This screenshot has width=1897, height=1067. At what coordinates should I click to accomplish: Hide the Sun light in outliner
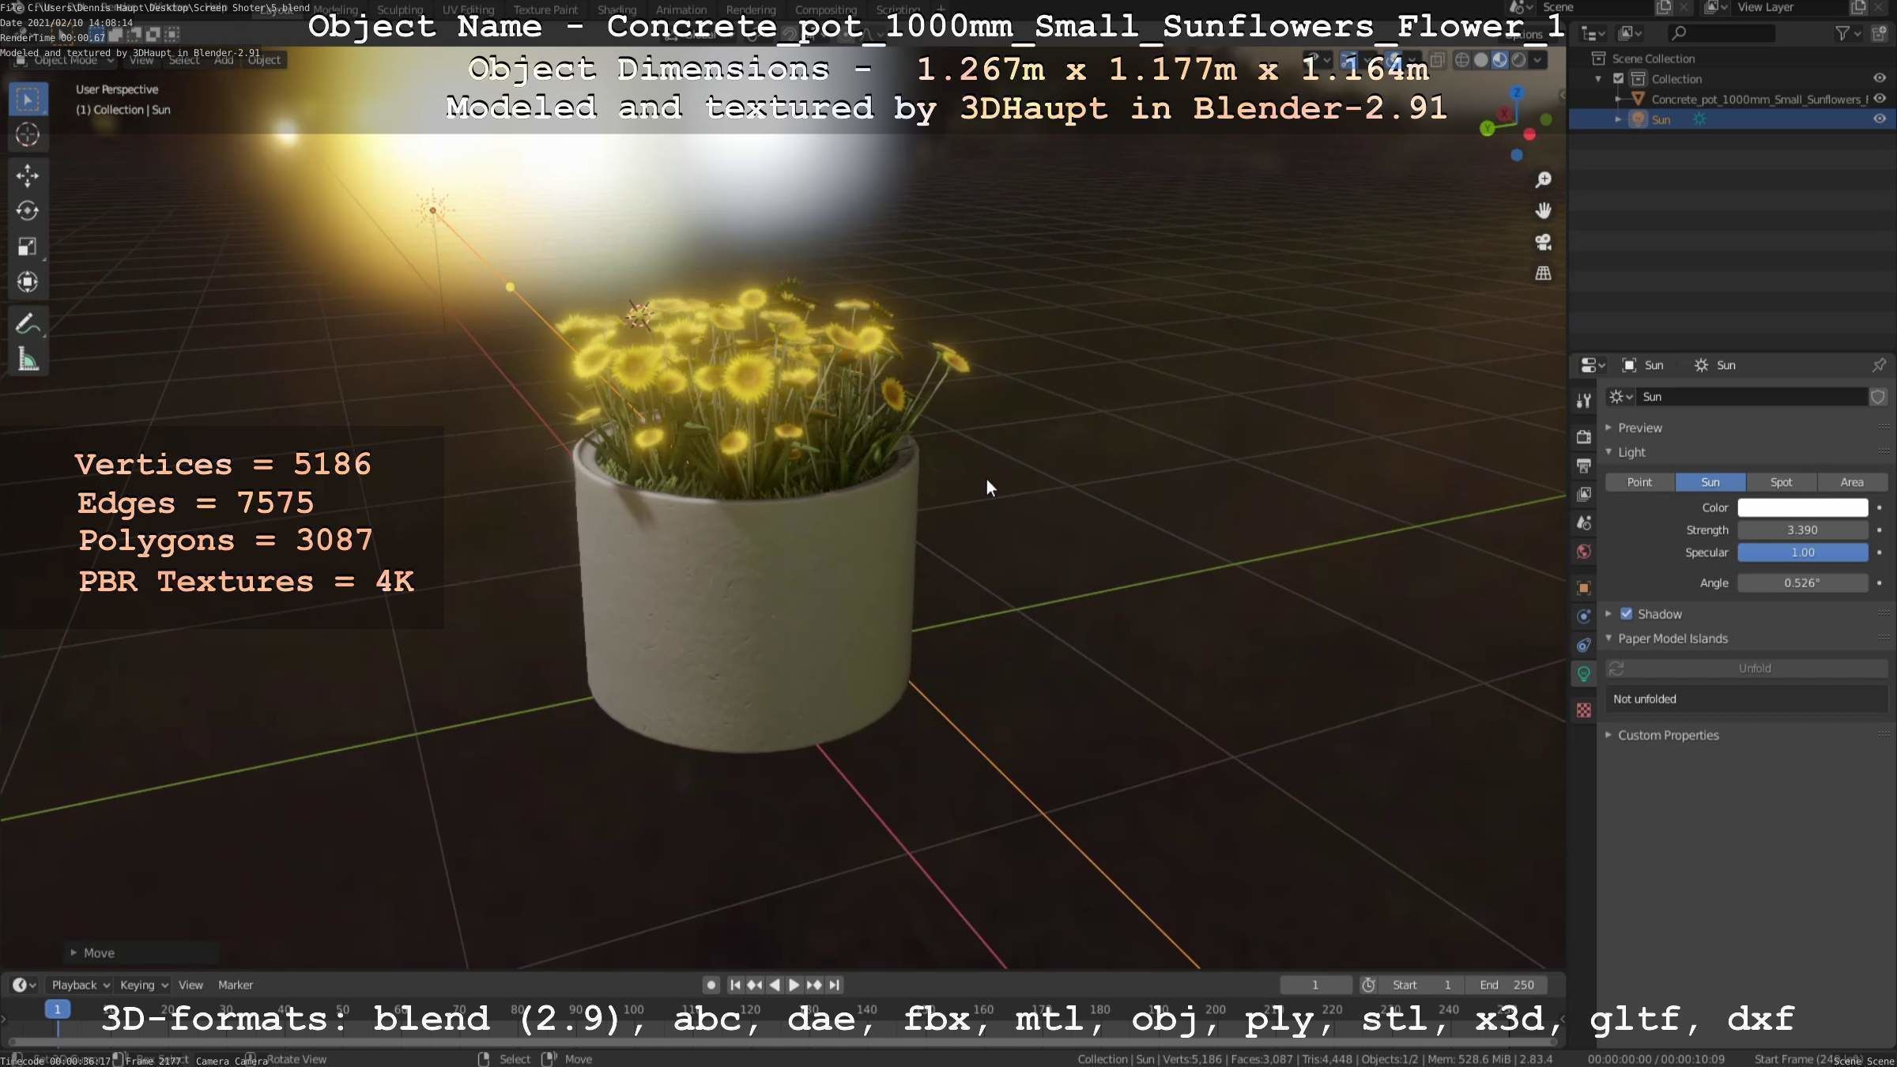click(1880, 119)
